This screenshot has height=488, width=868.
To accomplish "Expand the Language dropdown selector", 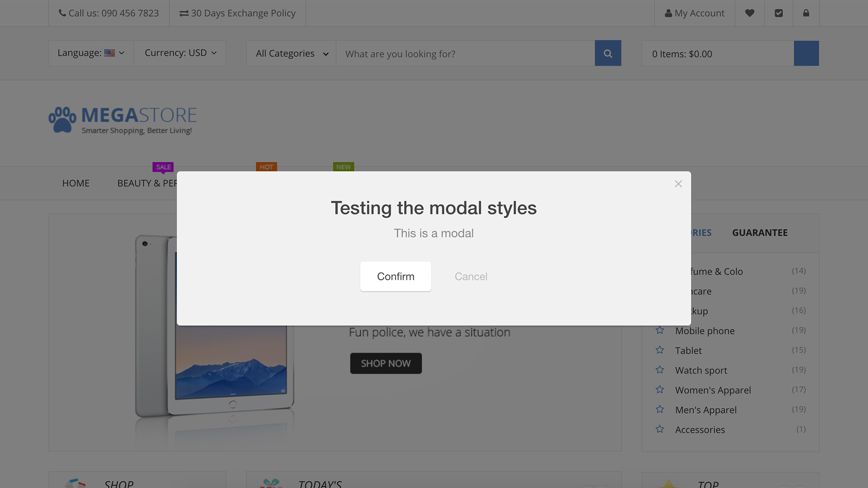I will pyautogui.click(x=90, y=53).
